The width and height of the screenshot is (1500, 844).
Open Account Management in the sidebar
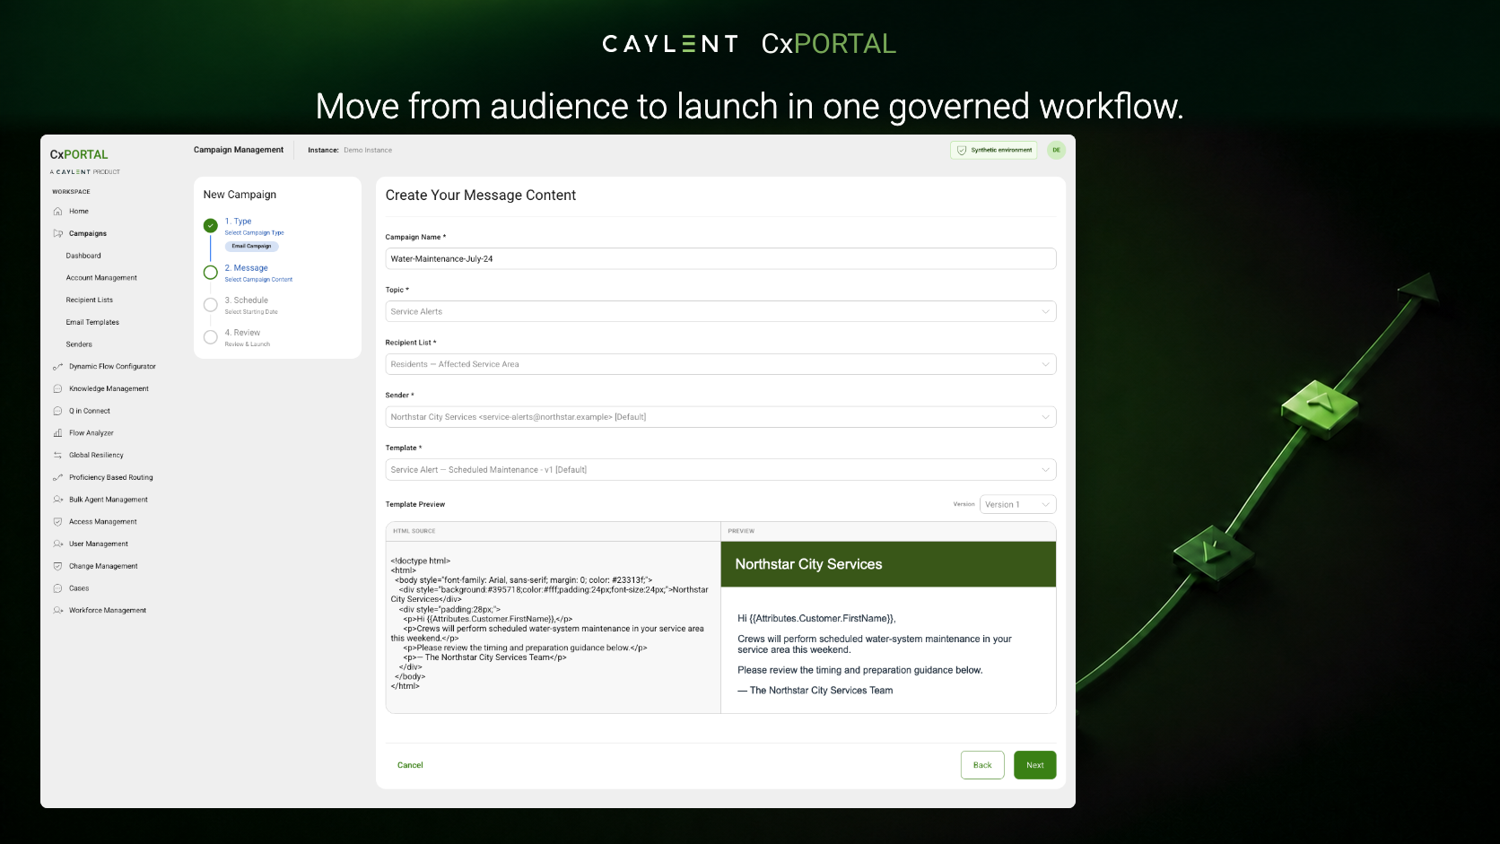101,278
